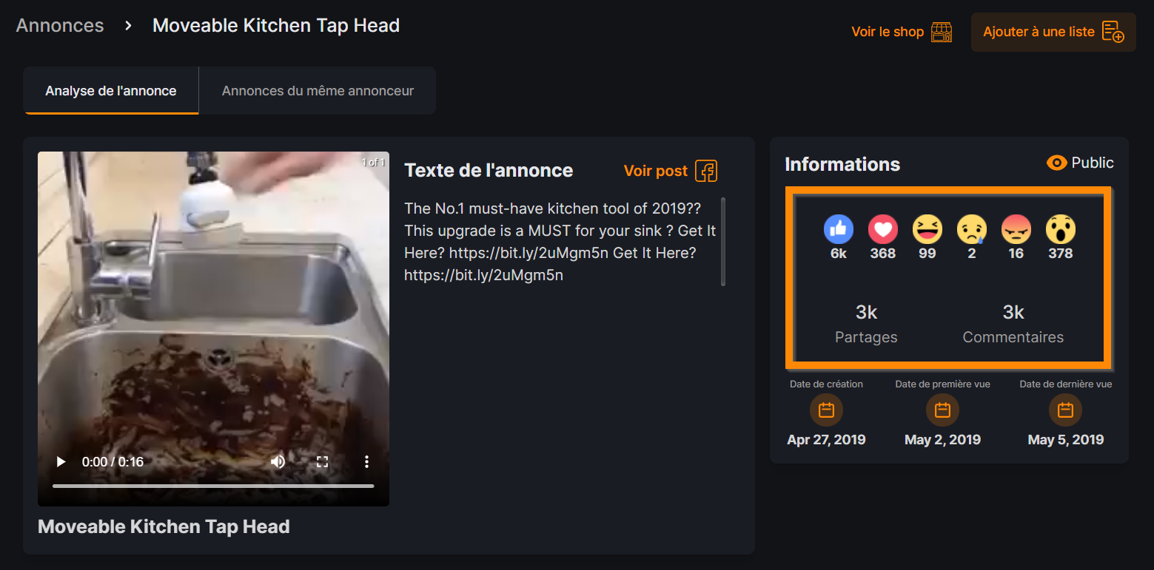Go back to Annonces breadcrumb

point(60,25)
